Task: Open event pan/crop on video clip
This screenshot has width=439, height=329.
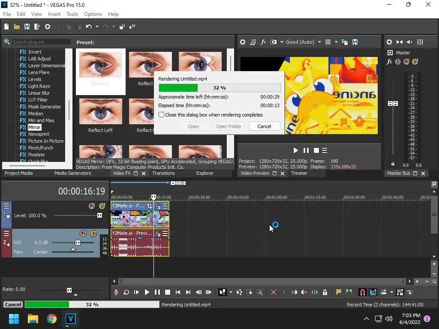Action: [x=150, y=206]
